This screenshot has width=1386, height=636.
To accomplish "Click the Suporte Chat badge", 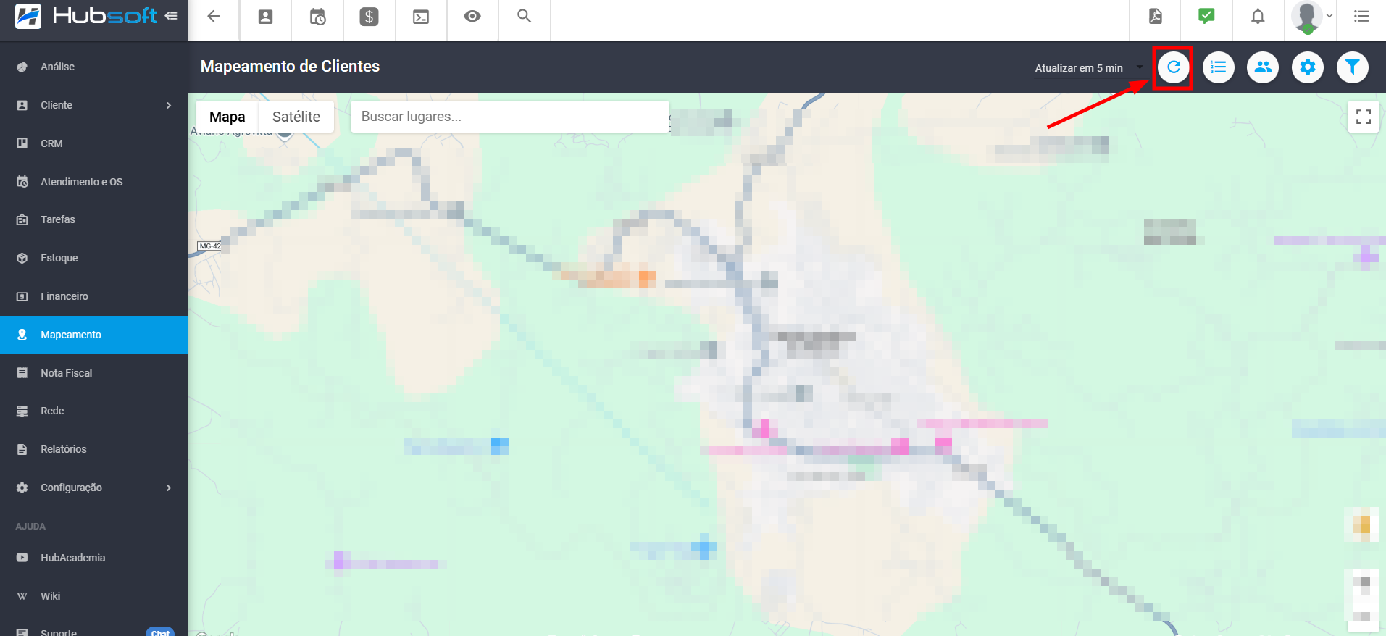I will coord(160,632).
